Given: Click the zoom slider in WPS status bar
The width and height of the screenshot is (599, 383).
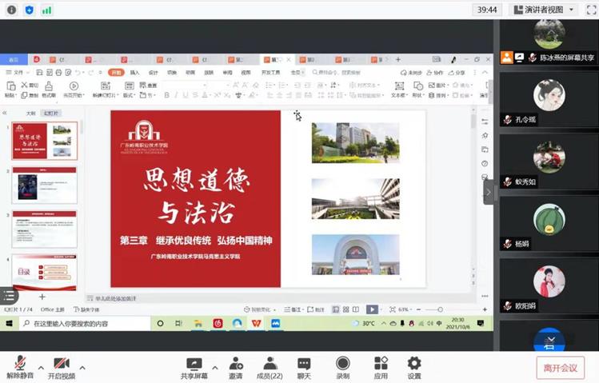Looking at the screenshot, I should pyautogui.click(x=440, y=309).
